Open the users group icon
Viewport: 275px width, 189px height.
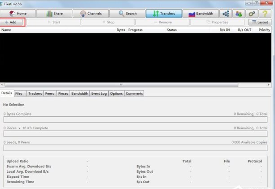tap(239, 13)
